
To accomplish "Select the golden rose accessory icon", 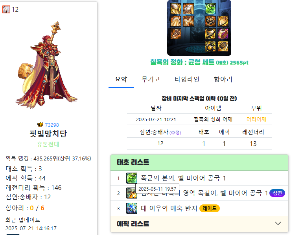I will tap(210, 21).
